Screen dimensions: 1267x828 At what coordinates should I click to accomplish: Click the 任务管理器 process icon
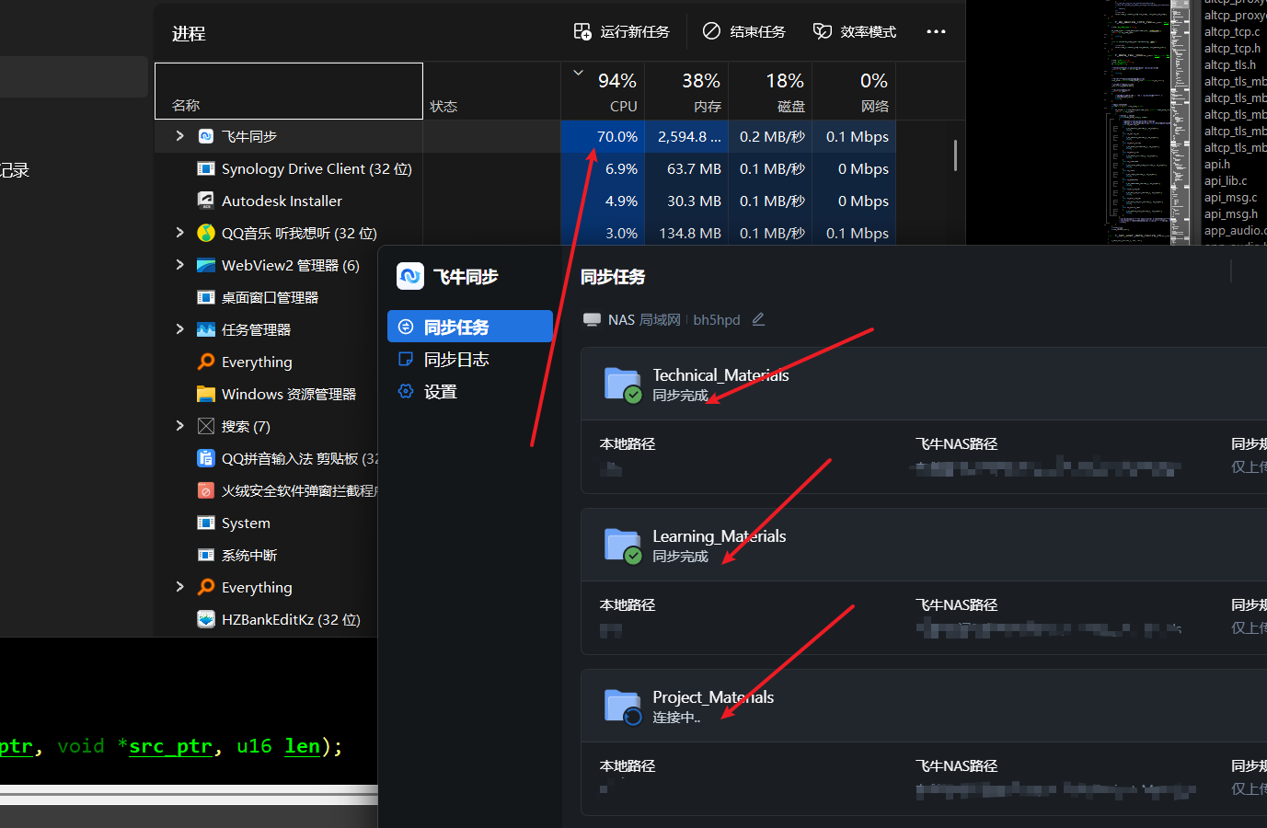pyautogui.click(x=206, y=329)
